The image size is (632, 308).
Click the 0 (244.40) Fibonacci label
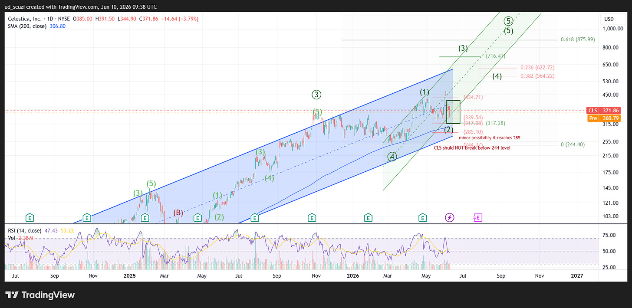point(573,144)
